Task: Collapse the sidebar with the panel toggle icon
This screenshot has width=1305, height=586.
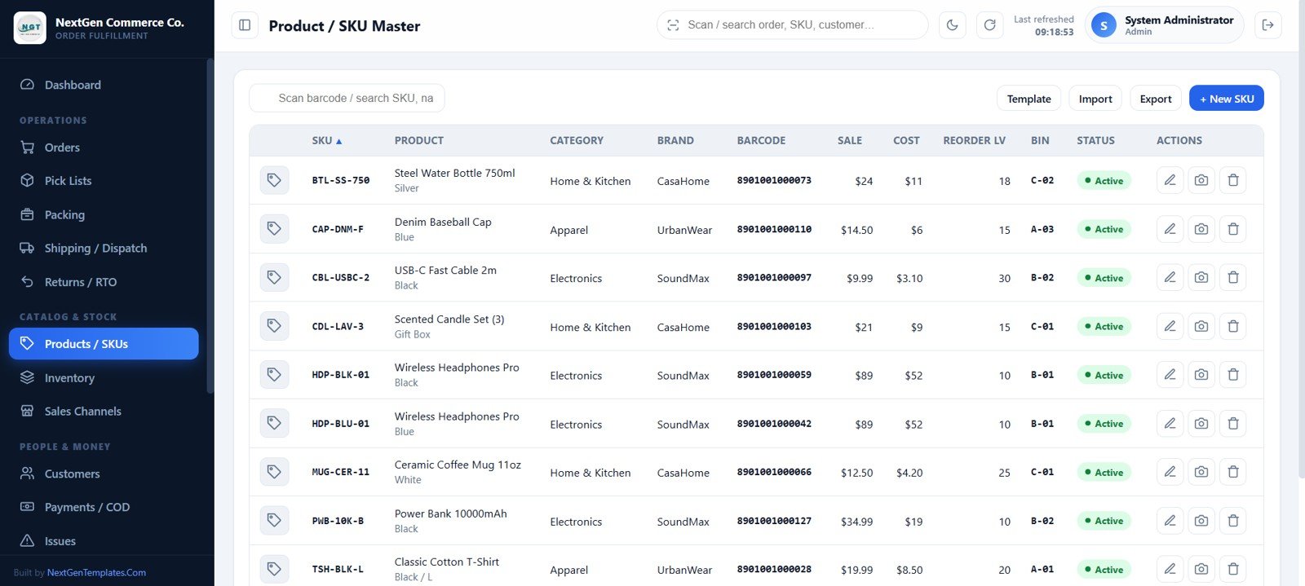Action: [245, 25]
